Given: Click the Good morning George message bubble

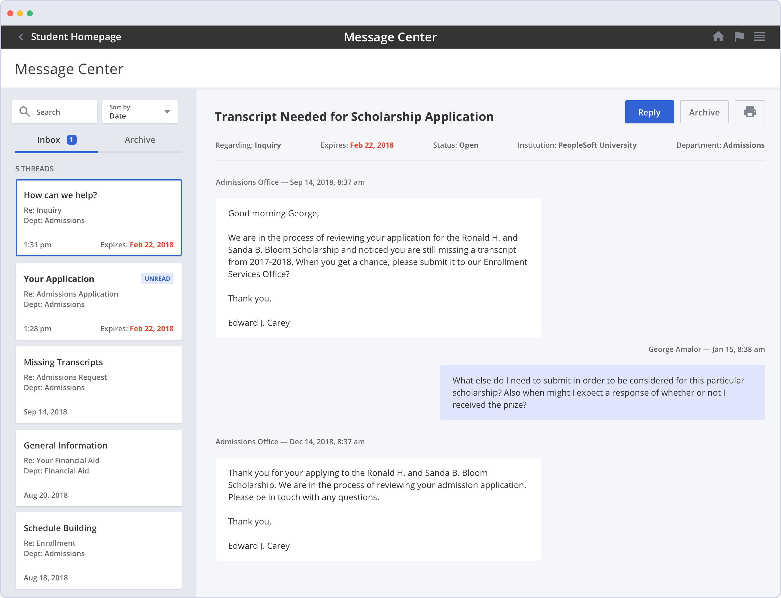Looking at the screenshot, I should (x=378, y=268).
